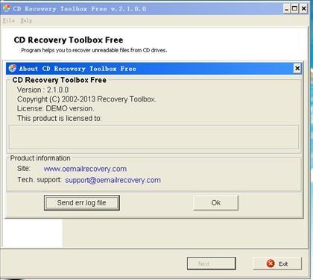Close the main CD Recovery Toolbox window
Viewport: 313px width, 280px height.
(303, 9)
